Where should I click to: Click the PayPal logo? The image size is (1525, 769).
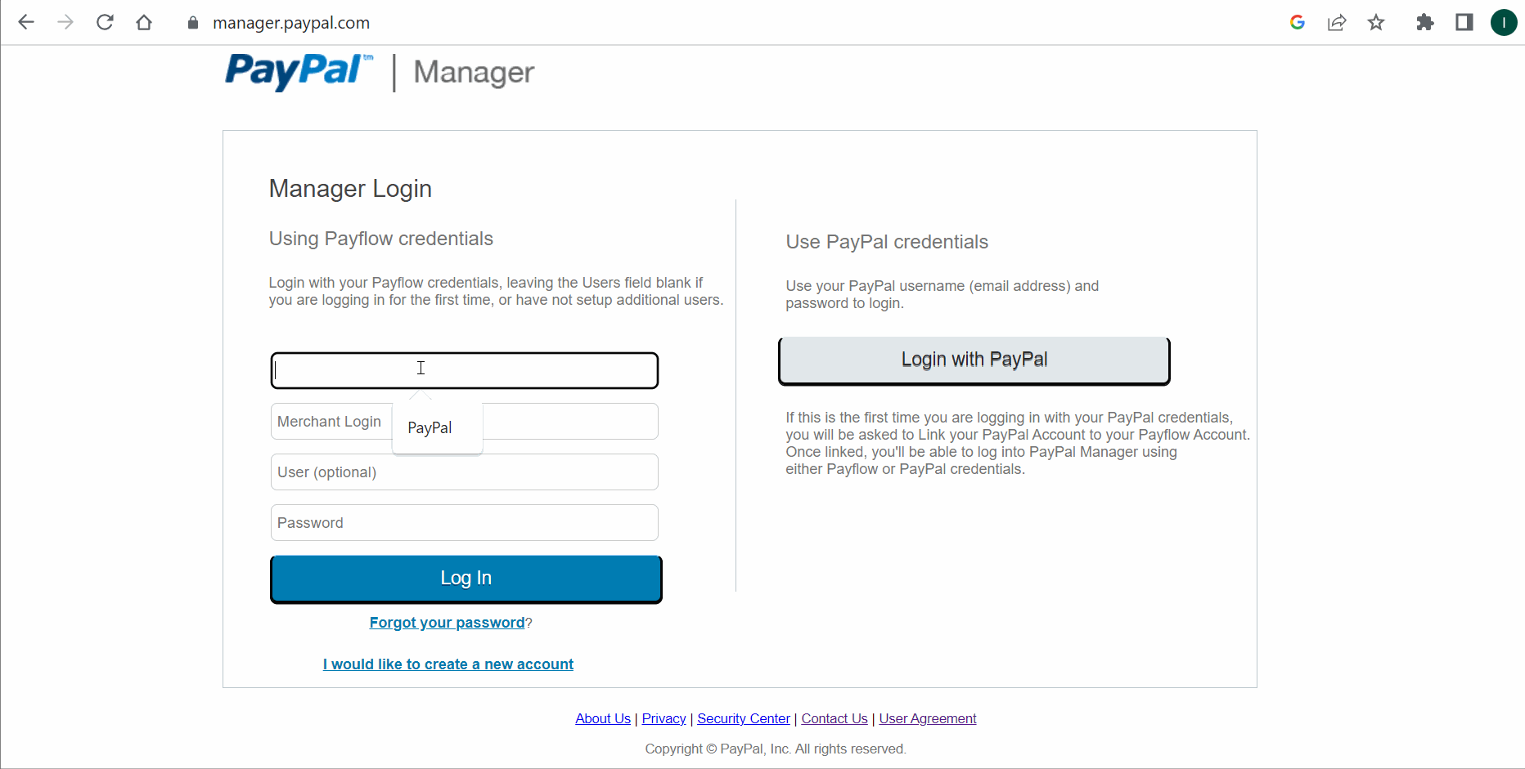[x=299, y=72]
